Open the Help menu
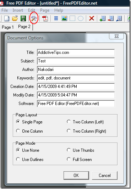Viewport: 131px width, 189px height. (x=59, y=10)
